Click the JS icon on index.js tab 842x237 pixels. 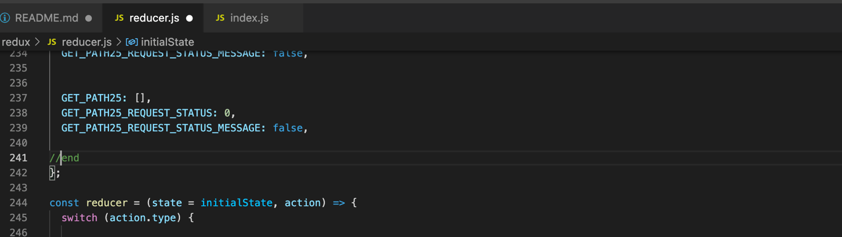pos(220,18)
